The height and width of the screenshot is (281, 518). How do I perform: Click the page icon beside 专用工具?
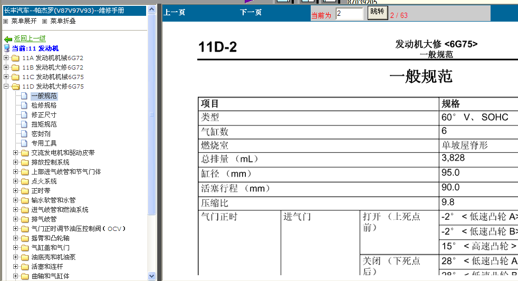pos(24,143)
